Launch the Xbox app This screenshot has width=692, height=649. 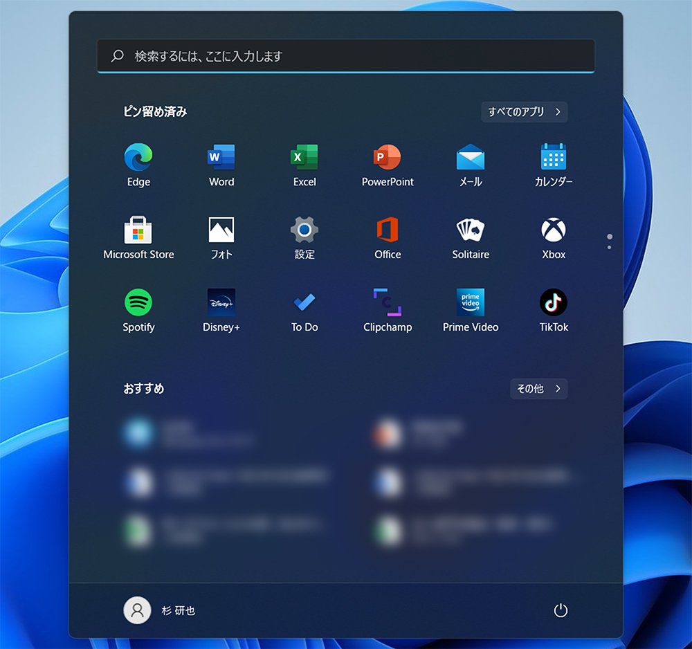tap(554, 238)
